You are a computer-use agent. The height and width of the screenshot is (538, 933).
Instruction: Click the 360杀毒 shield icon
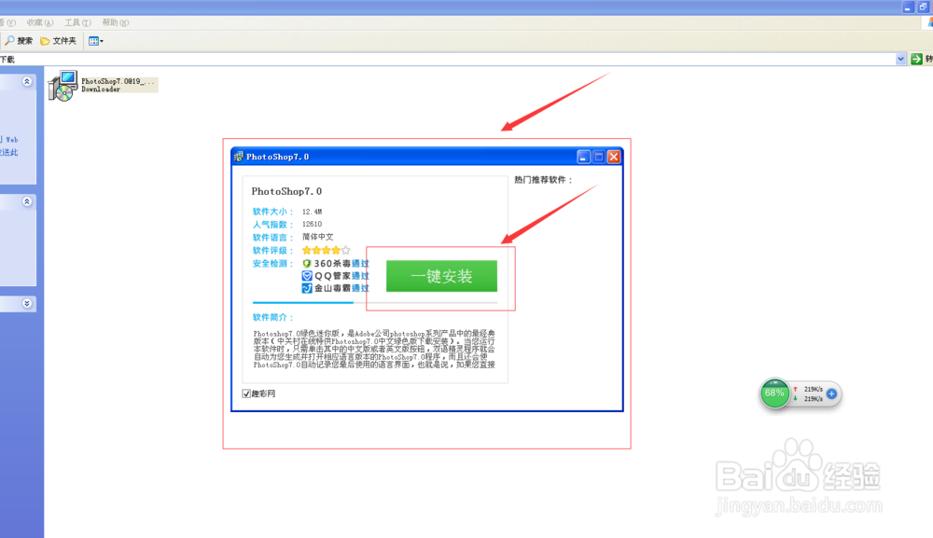pos(307,263)
